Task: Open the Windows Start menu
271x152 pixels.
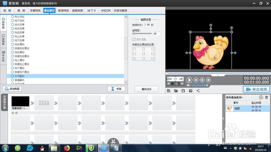Action: [5, 148]
